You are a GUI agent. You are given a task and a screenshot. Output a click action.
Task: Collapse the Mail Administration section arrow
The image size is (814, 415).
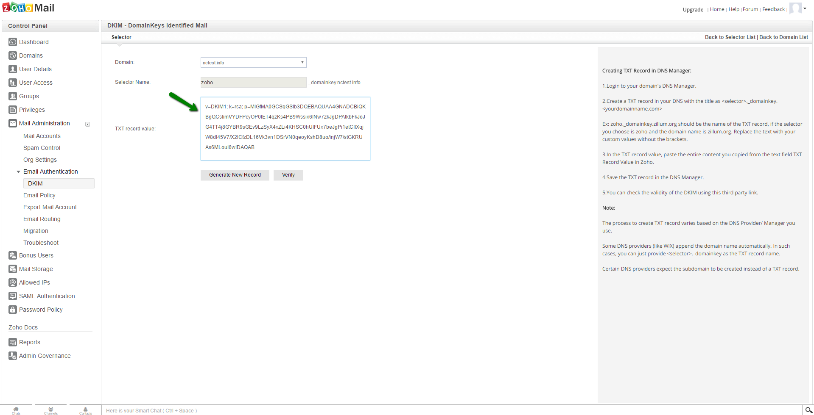click(88, 124)
